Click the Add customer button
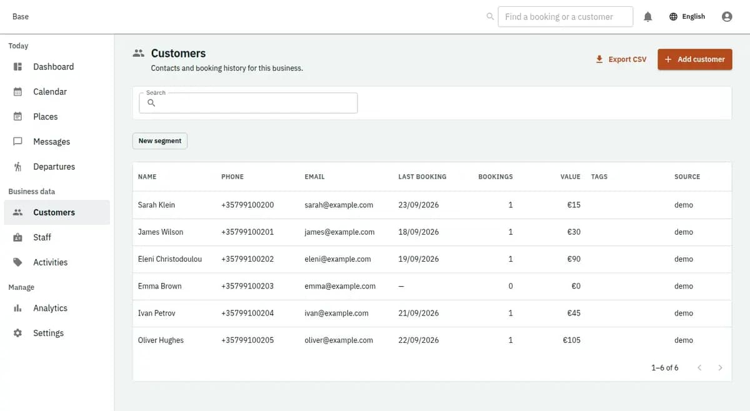Screen dimensions: 750x411 pyautogui.click(x=694, y=59)
